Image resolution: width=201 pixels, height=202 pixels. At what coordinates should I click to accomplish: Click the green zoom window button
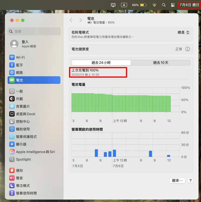[x=23, y=20]
